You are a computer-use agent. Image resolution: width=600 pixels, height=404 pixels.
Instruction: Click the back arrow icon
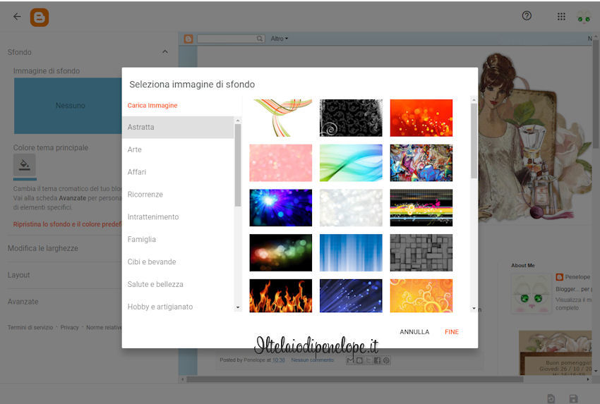click(x=17, y=16)
